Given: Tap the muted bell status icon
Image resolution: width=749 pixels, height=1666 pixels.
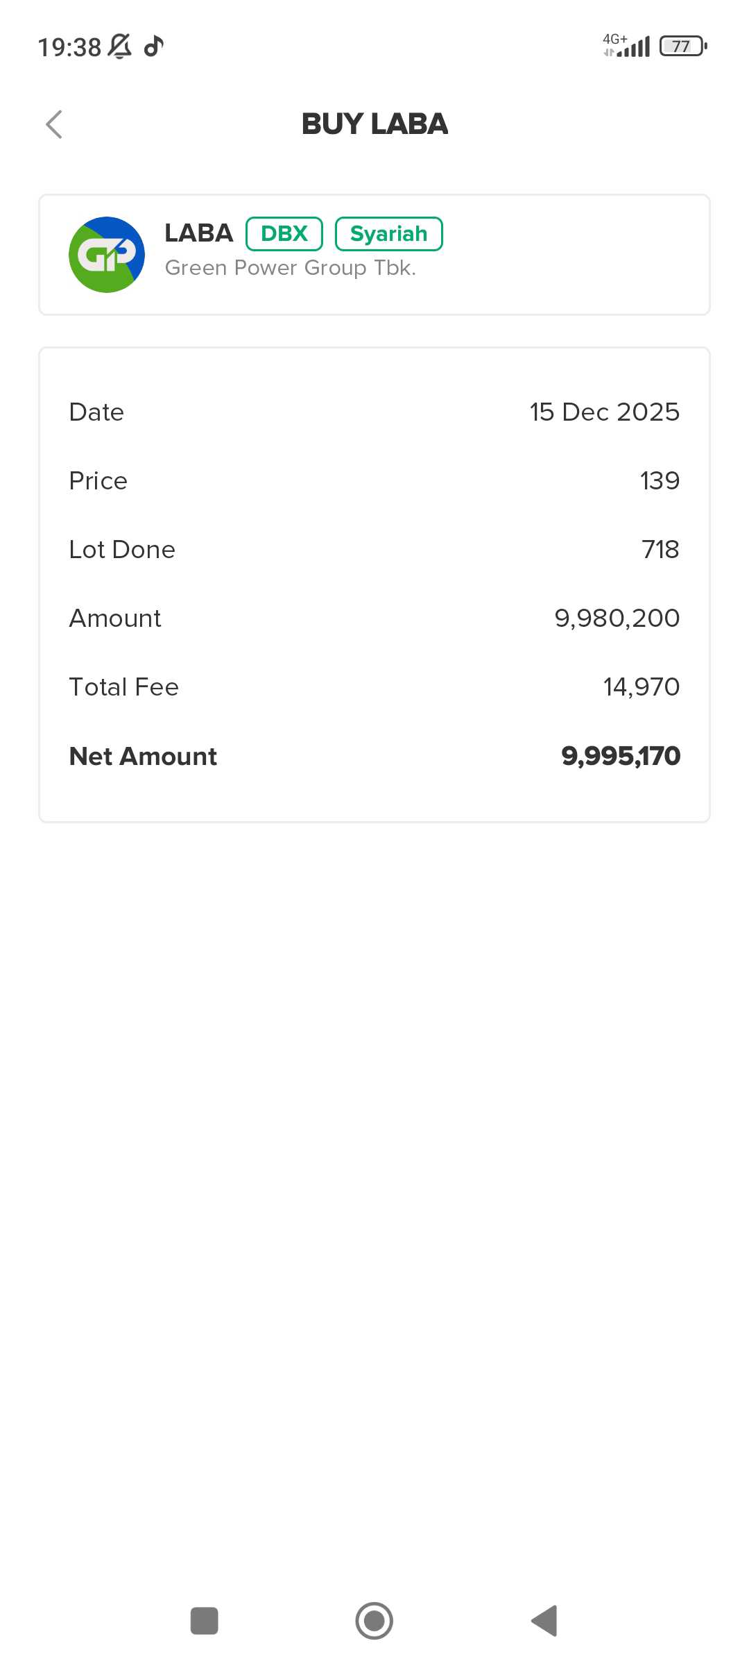Looking at the screenshot, I should pos(119,47).
